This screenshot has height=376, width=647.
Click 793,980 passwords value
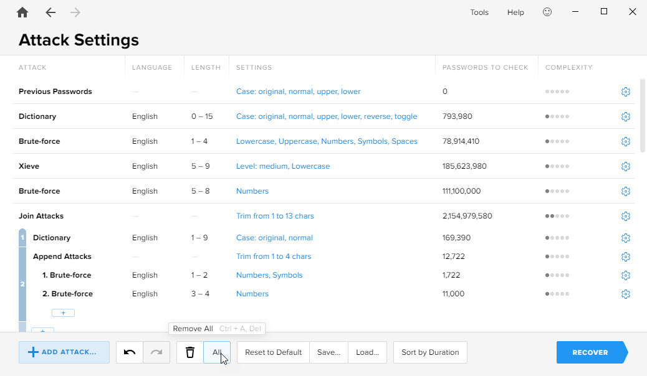point(457,116)
